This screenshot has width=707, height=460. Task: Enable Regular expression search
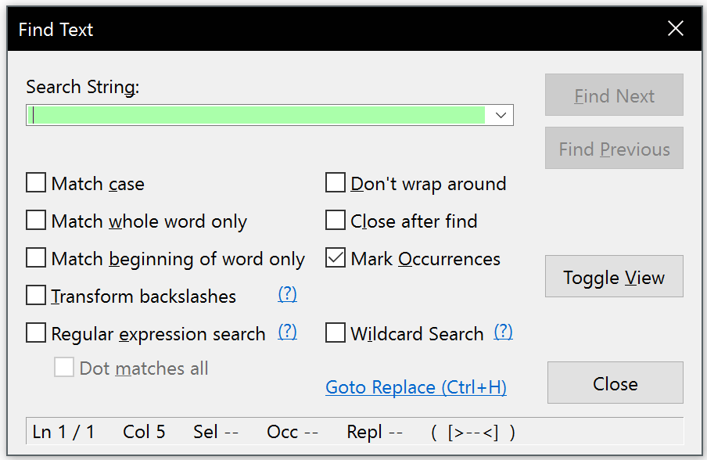(x=35, y=332)
